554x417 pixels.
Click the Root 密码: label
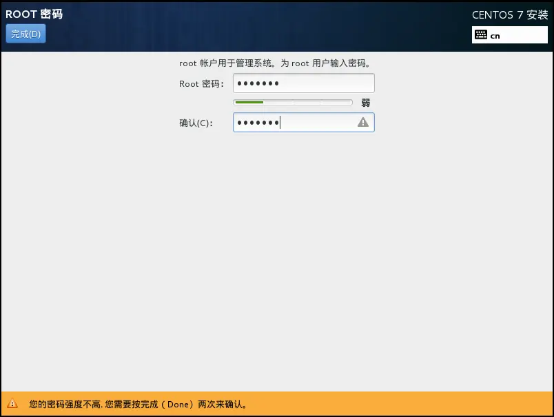pyautogui.click(x=201, y=84)
